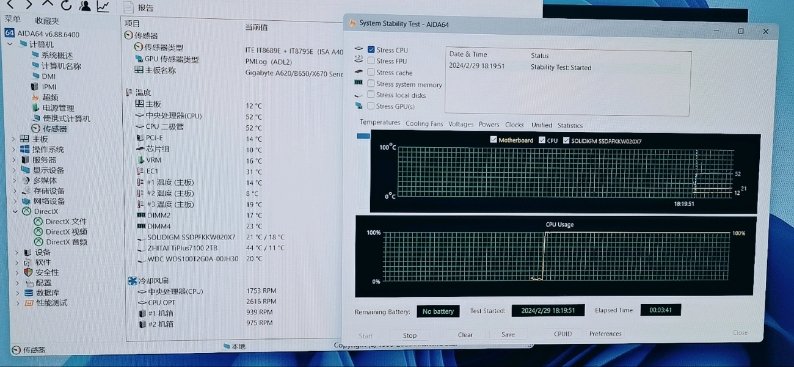794x367 pixels.
Task: Toggle the Motherboard graph checkbox
Action: tap(494, 140)
